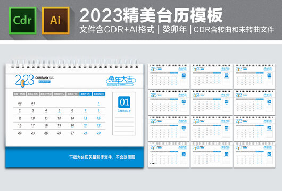
Task: Click the blue date 1 under SUN
Action: (99, 103)
